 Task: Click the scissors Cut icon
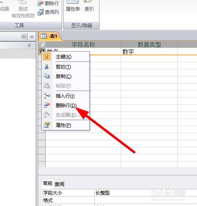[46, 67]
